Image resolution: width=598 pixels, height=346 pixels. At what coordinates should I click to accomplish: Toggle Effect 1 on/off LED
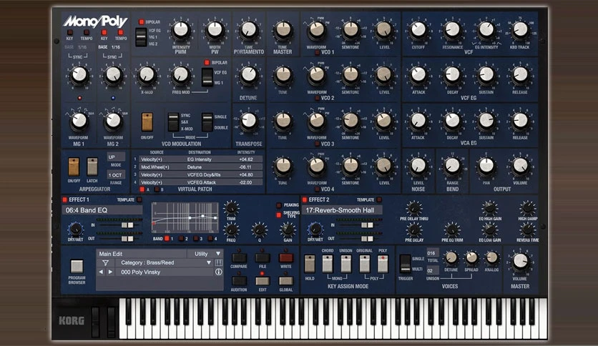pos(64,199)
